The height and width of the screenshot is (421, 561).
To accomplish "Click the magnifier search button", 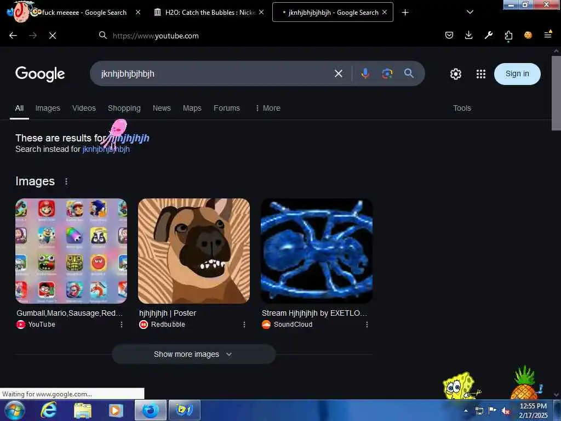I will [409, 73].
